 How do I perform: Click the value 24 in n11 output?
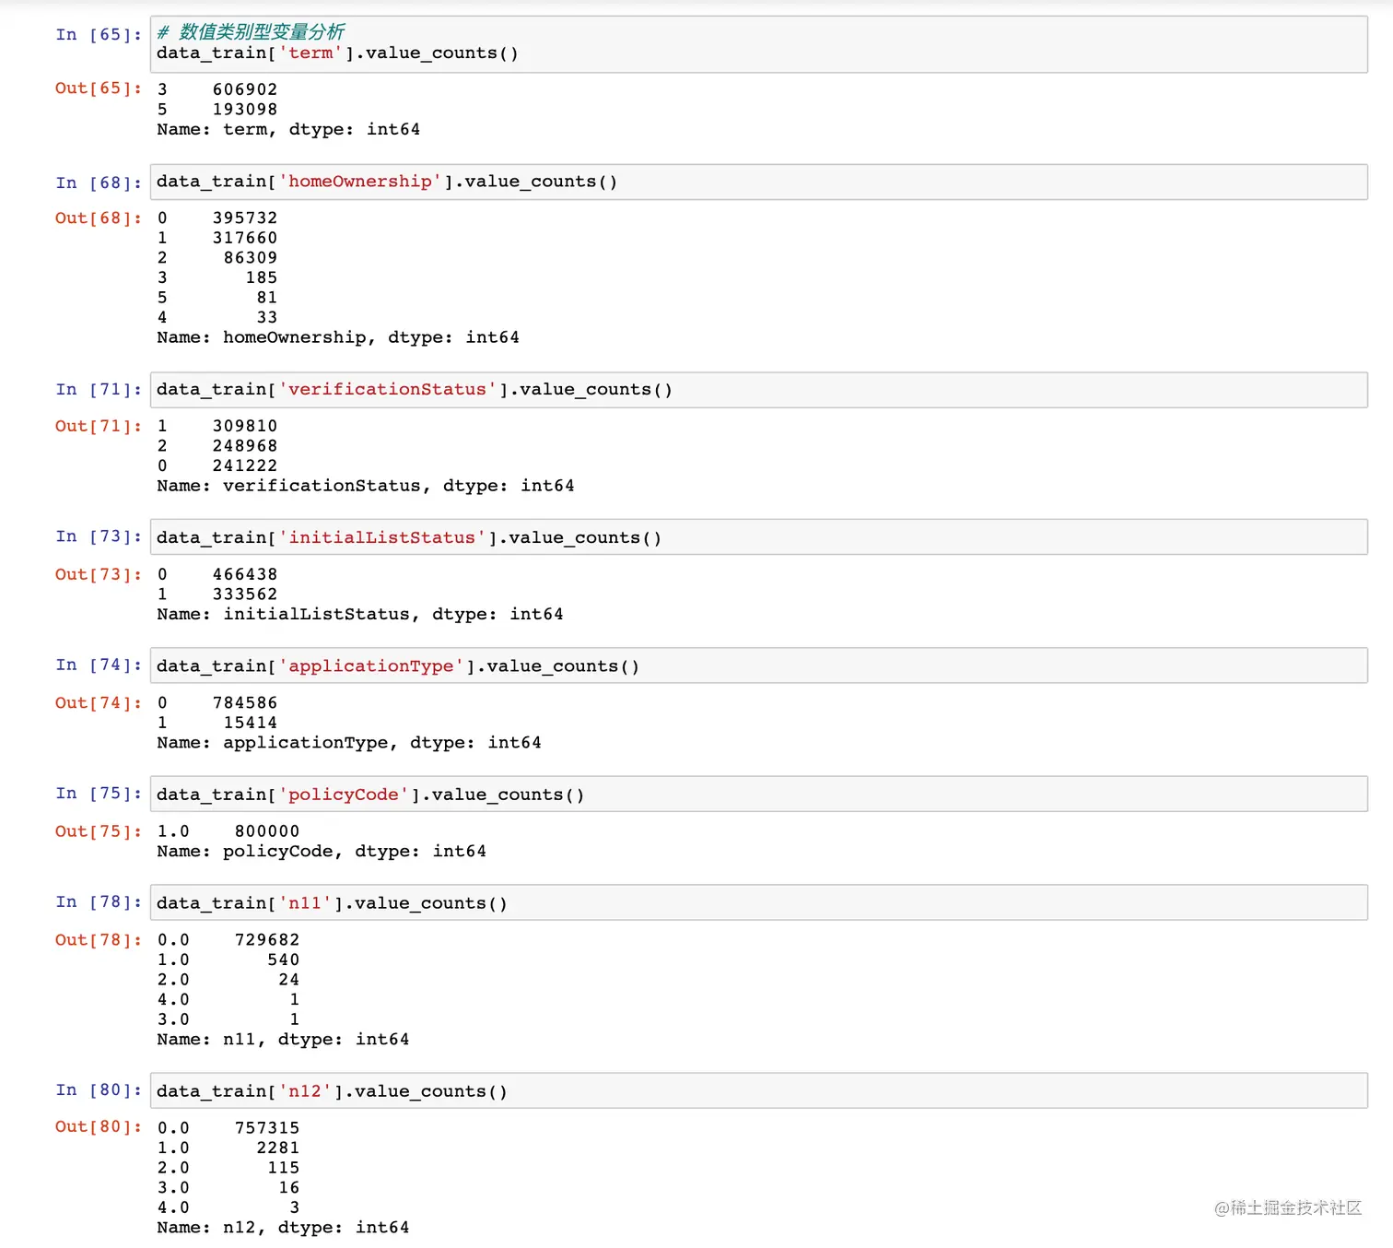coord(289,980)
